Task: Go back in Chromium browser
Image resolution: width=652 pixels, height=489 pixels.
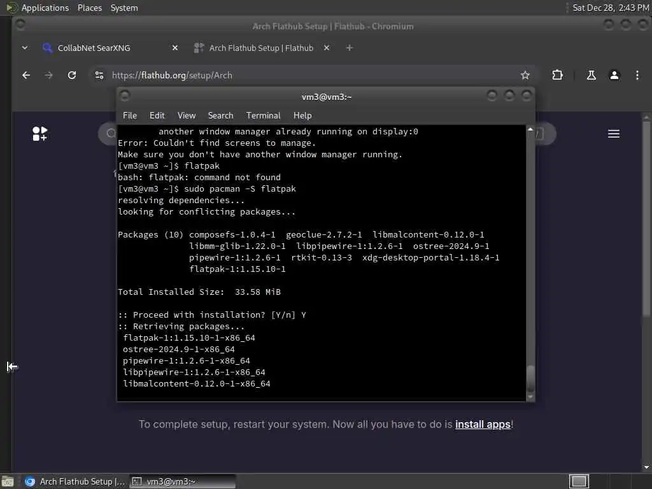Action: click(26, 75)
